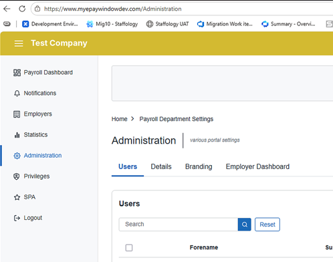This screenshot has width=333, height=262.
Task: Click the Test Company header title
Action: point(59,43)
